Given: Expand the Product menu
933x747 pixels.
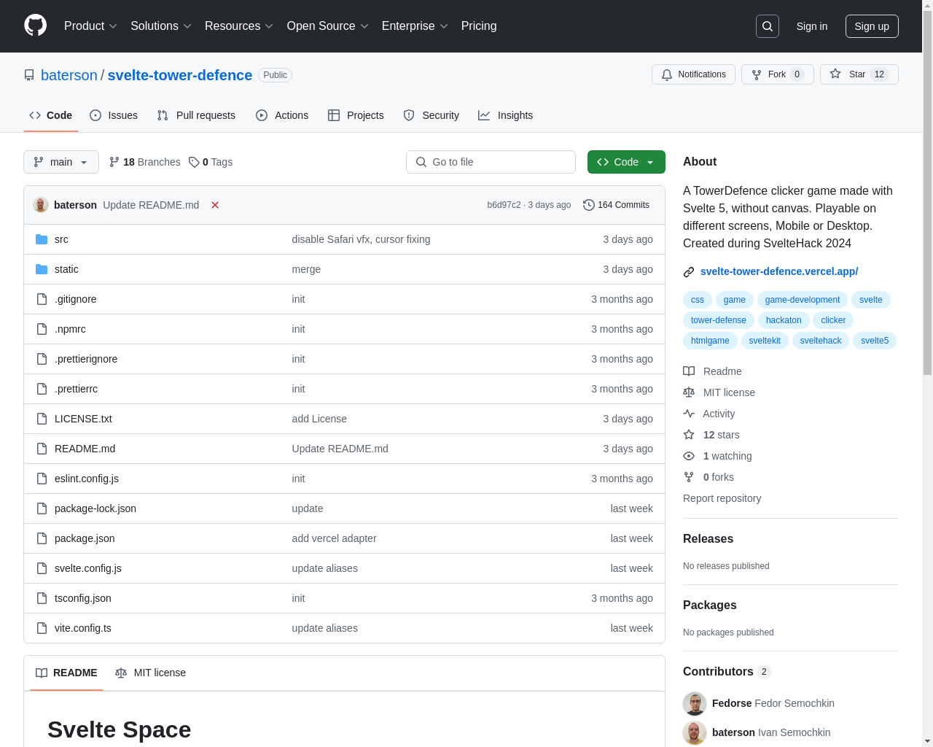Looking at the screenshot, I should [x=90, y=26].
